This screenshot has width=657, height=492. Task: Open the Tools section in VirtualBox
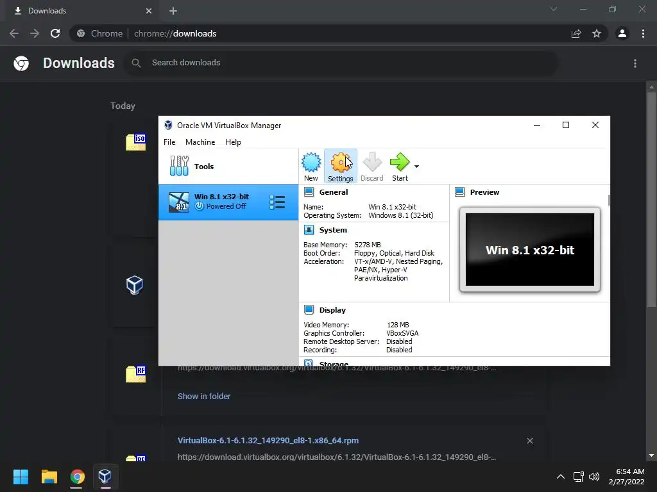coord(228,166)
